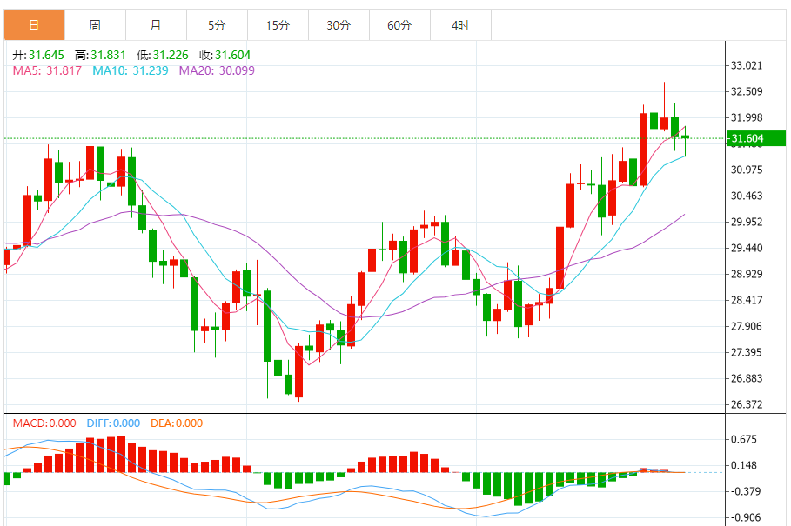Click the MA10 indicator label
Screen dimensions: 791x526
coord(131,70)
